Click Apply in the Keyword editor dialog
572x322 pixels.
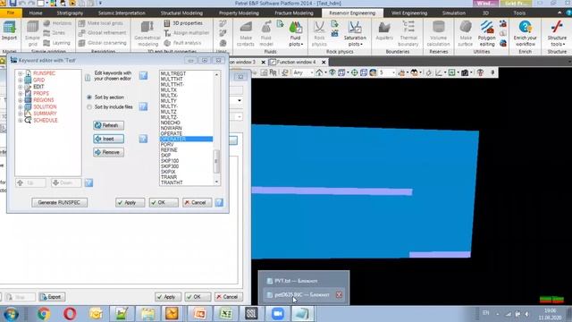click(130, 202)
